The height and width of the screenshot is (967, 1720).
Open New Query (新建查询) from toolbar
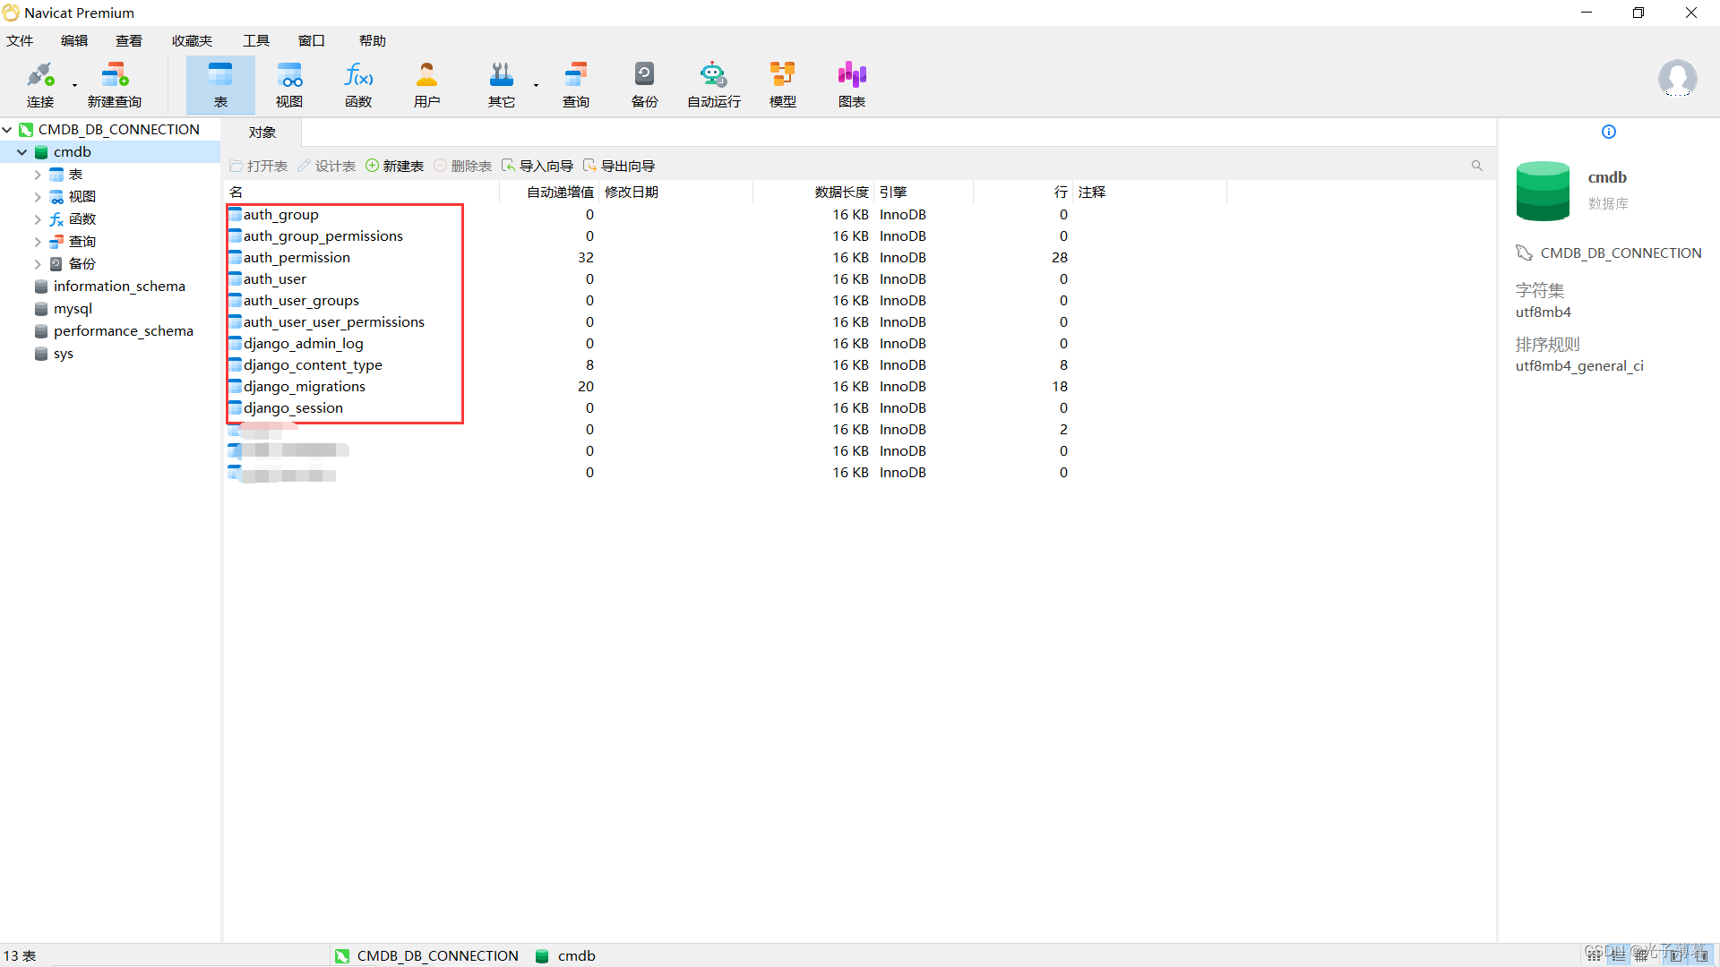[x=115, y=85]
